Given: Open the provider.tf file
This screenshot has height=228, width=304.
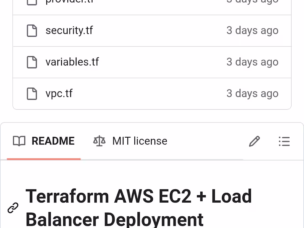Looking at the screenshot, I should click(69, 1).
